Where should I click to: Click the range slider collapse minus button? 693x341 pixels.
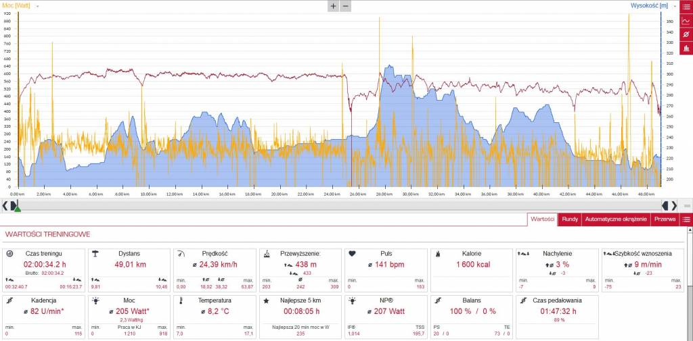click(687, 205)
